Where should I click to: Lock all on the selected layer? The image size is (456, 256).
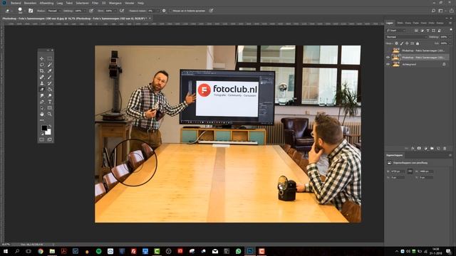418,43
